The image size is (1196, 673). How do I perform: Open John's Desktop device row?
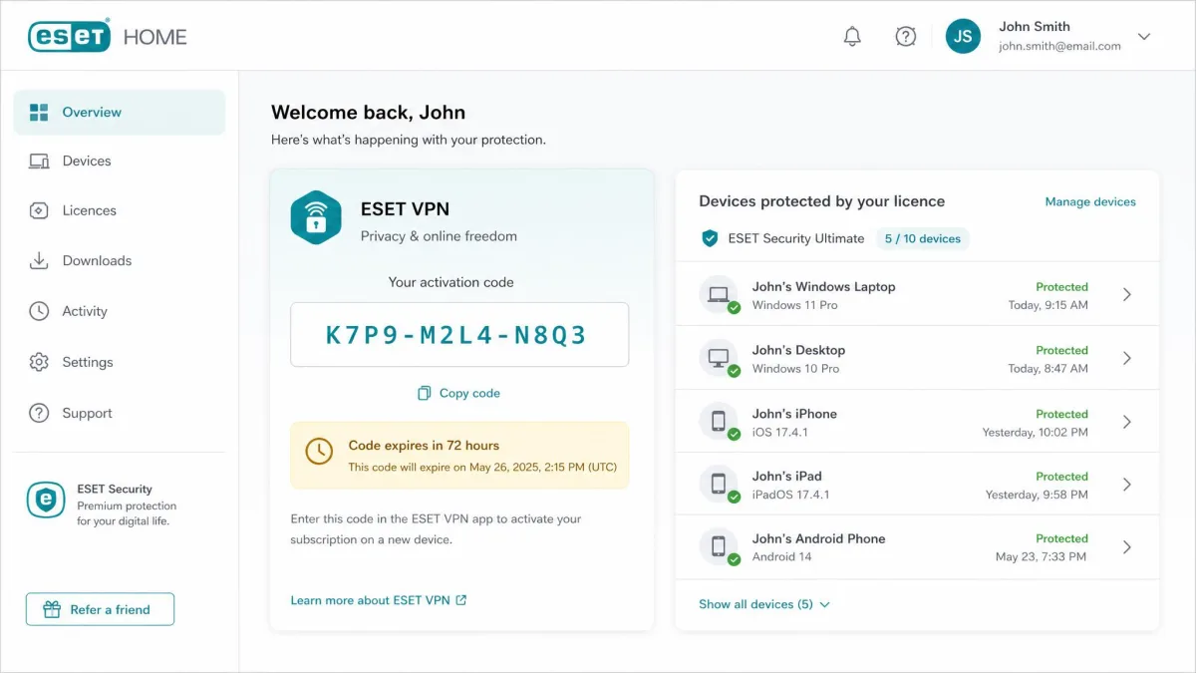(917, 358)
